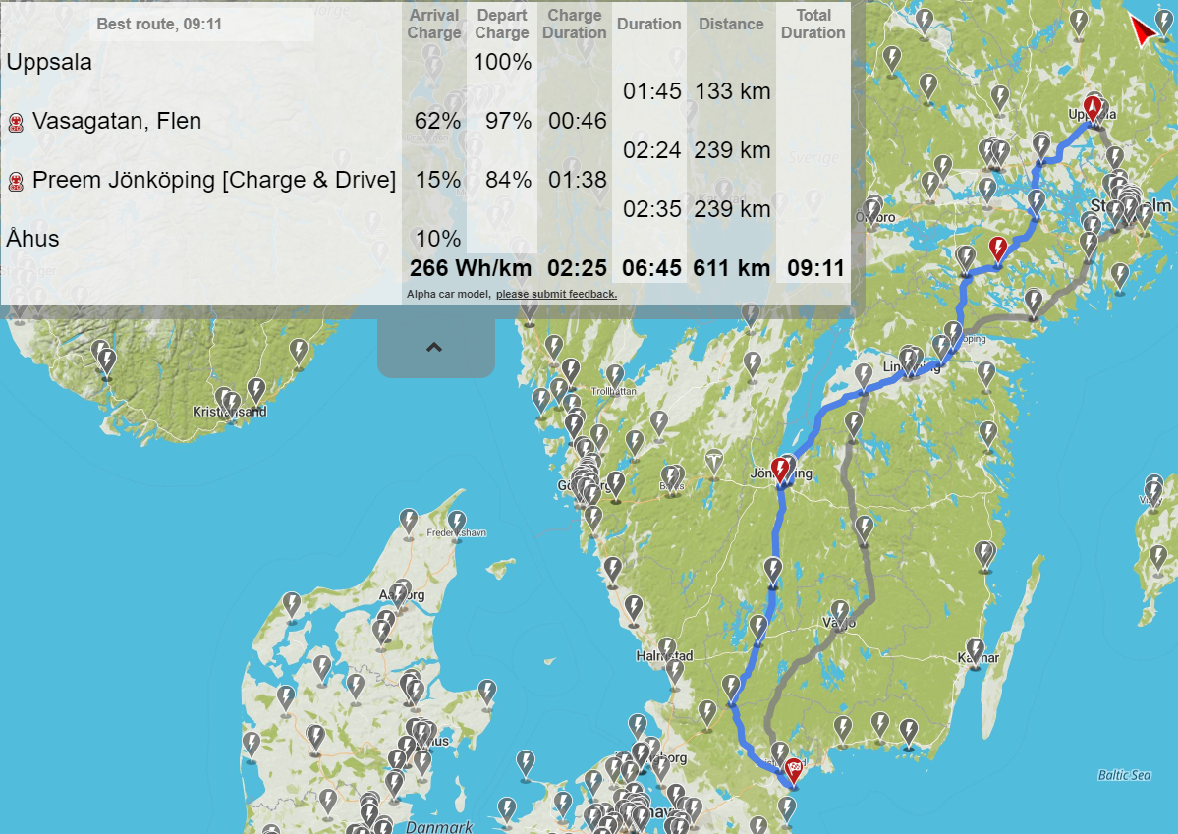Open the charger marker at Kalmar

click(x=976, y=651)
